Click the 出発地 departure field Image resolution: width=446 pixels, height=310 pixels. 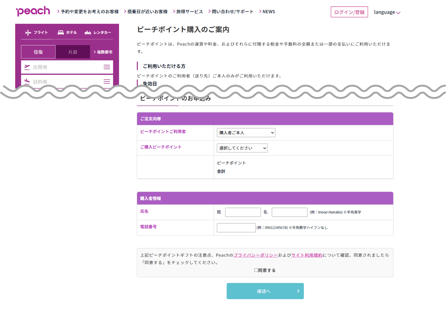(x=67, y=67)
